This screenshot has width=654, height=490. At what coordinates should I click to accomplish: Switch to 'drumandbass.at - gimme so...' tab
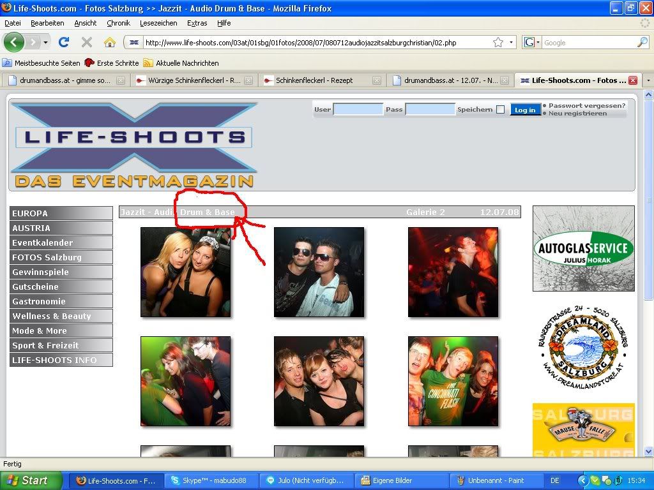(66, 80)
